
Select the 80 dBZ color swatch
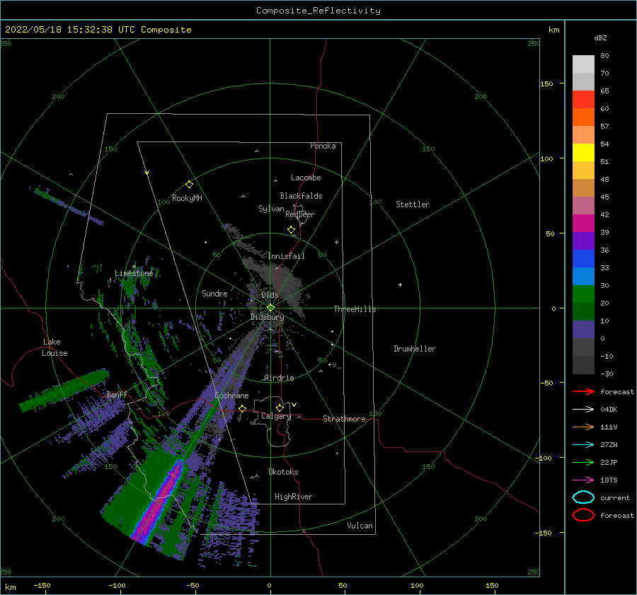coord(583,64)
